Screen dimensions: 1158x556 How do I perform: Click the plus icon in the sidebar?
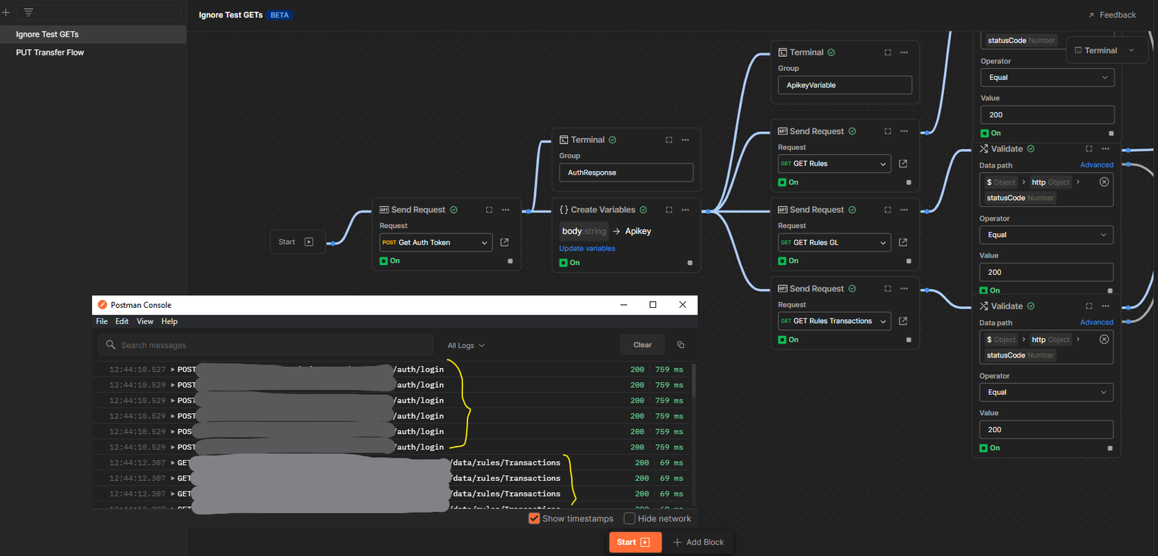(6, 13)
